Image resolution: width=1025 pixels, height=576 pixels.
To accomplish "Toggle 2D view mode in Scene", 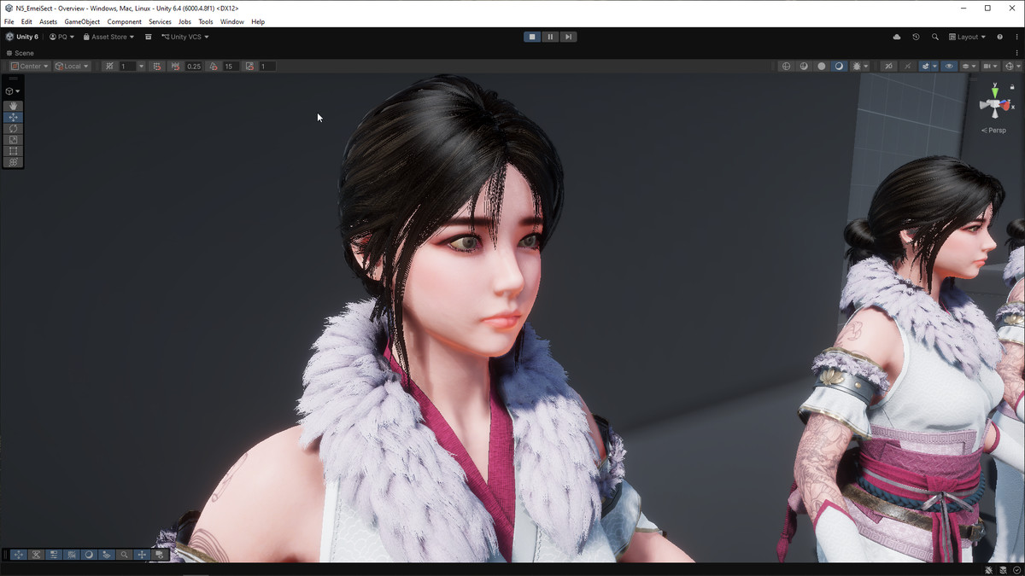I will pos(888,67).
